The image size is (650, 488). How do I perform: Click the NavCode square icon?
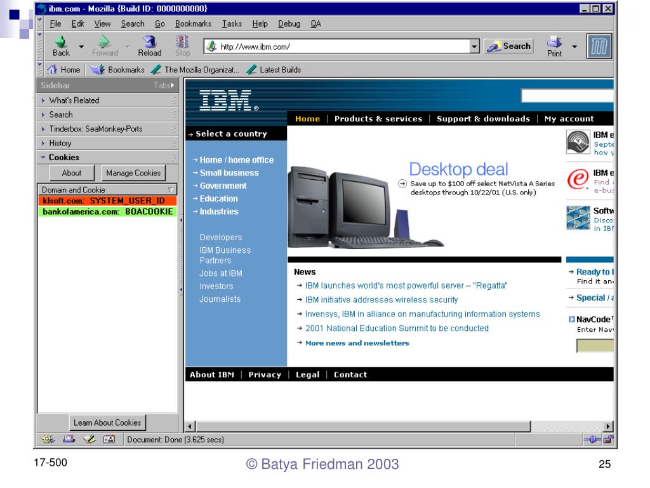[x=572, y=319]
